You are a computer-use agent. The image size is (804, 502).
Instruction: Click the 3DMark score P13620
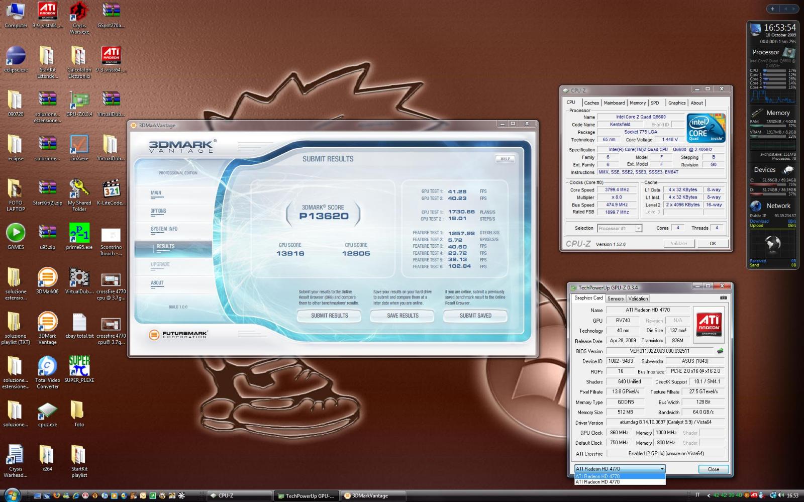tap(324, 216)
